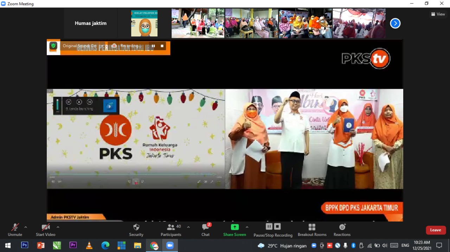The image size is (450, 252).
Task: Open Breakout Rooms
Action: (312, 227)
